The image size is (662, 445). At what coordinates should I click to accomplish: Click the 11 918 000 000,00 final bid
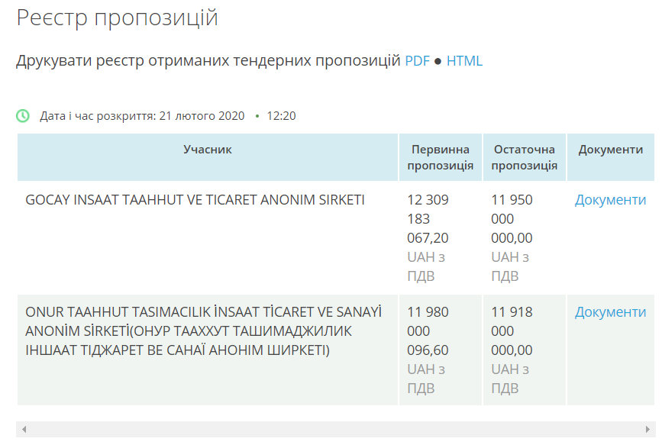coord(512,331)
